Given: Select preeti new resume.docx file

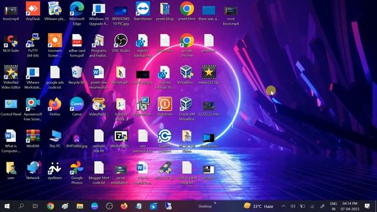Looking at the screenshot, I should 99,77.
